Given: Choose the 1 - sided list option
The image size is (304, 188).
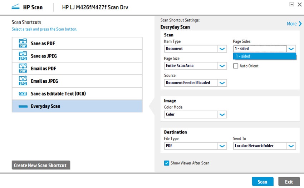Looking at the screenshot, I should coord(264,56).
